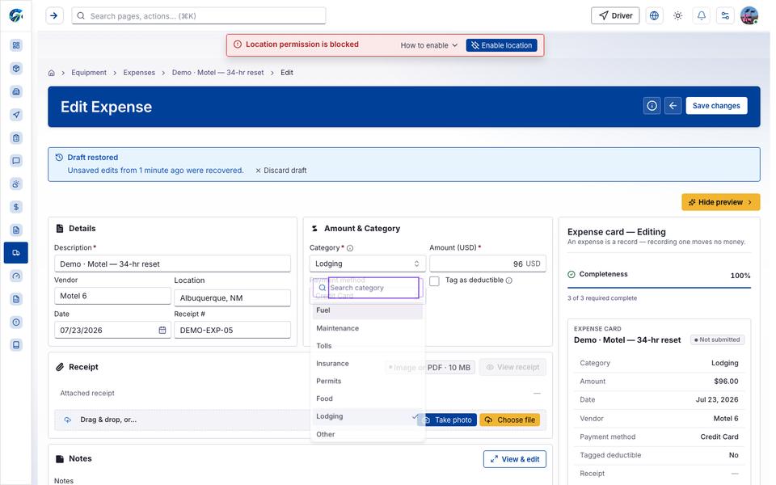Click the home breadcrumb icon
Screen dimensions: 776x485
click(x=52, y=73)
